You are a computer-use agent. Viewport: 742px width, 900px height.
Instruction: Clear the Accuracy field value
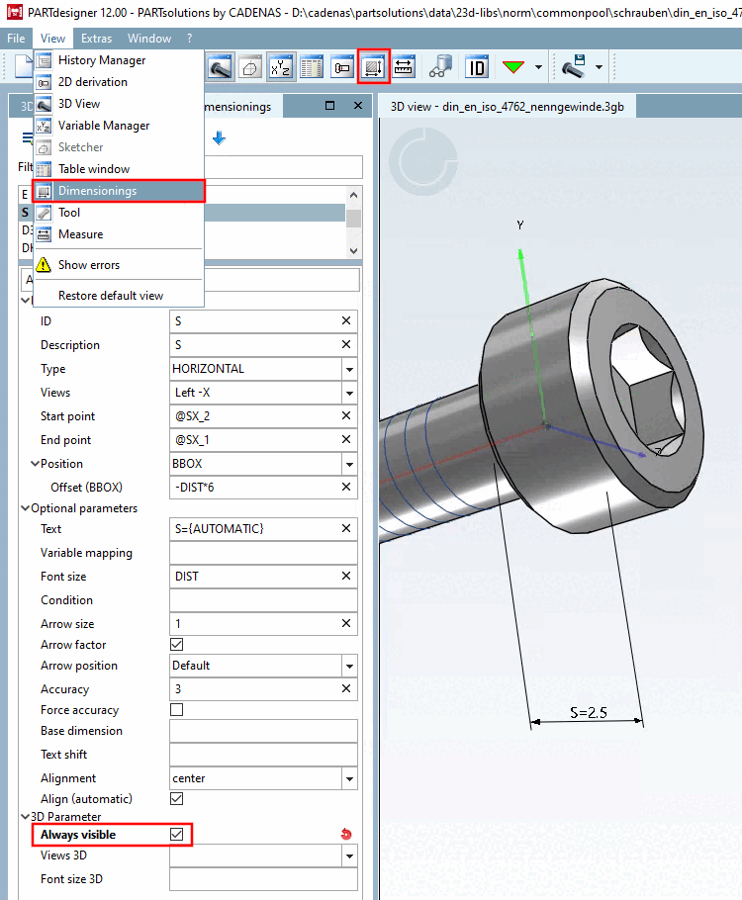345,688
